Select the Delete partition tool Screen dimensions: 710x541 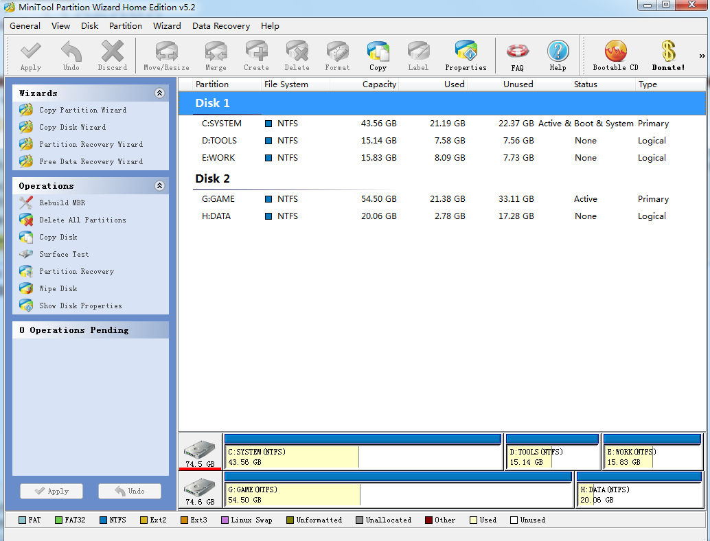297,56
